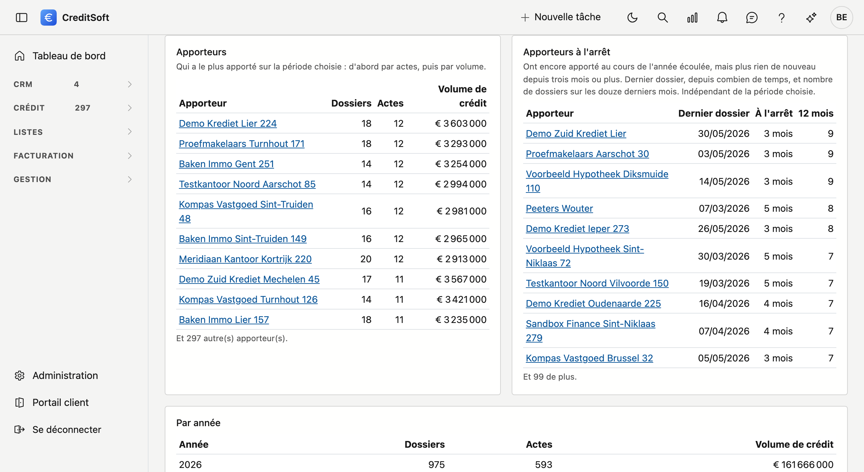This screenshot has width=864, height=472.
Task: Open Baken Immo Lier 157
Action: [224, 320]
